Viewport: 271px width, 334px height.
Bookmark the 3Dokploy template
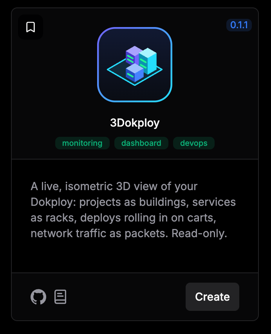tap(31, 27)
